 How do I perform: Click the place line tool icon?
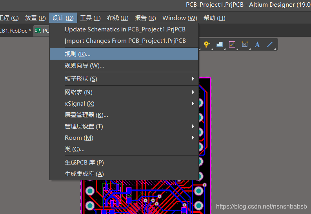pos(270,44)
